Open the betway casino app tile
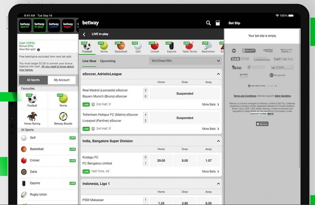This screenshot has height=205, width=315. [x=54, y=25]
